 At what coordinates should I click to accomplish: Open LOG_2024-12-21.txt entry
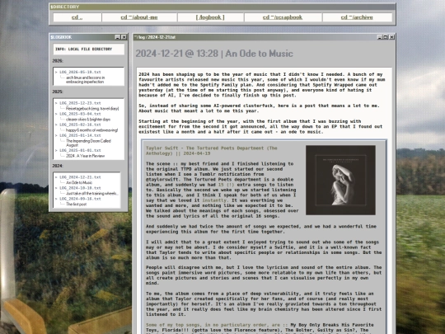coord(80,177)
